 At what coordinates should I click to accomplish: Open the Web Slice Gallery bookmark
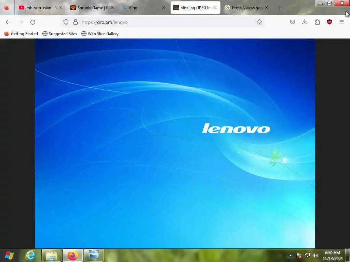(x=100, y=34)
